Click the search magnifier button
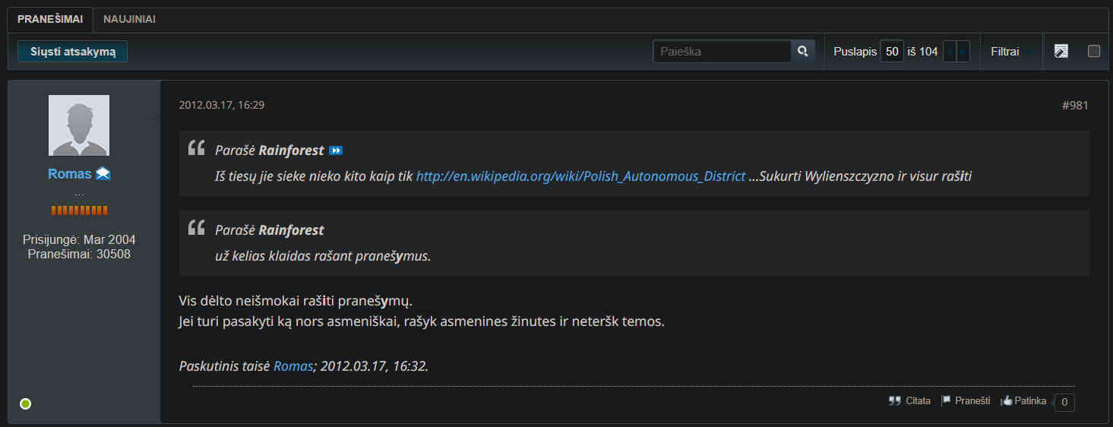The image size is (1113, 427). point(802,52)
